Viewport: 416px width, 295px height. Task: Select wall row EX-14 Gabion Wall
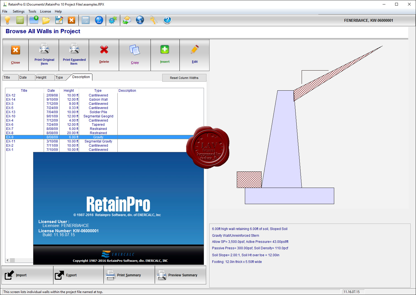[x=104, y=100]
